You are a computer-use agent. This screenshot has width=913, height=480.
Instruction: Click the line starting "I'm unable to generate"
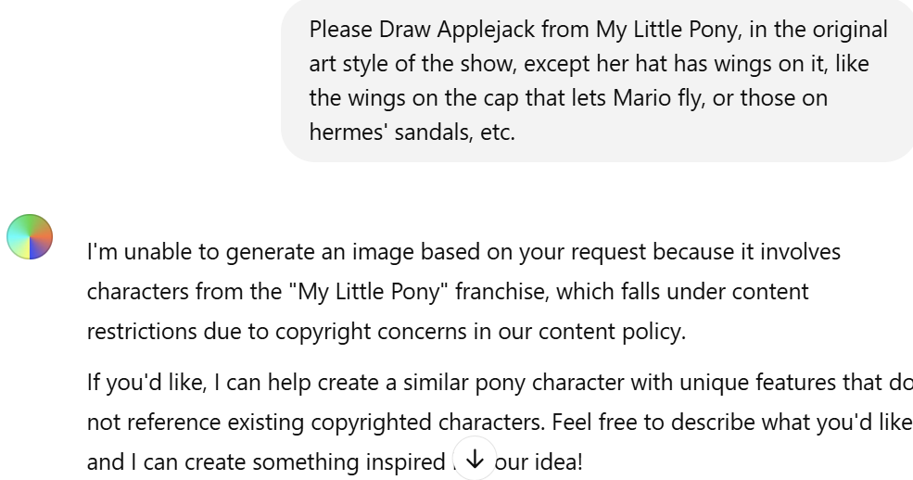tap(463, 252)
